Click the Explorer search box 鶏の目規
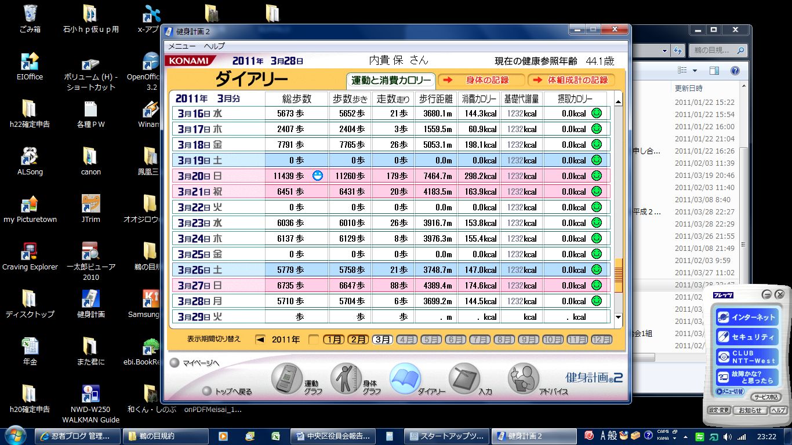This screenshot has width=792, height=445. pos(718,50)
